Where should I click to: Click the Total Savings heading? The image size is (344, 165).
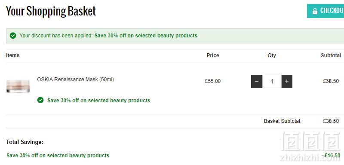tap(25, 142)
